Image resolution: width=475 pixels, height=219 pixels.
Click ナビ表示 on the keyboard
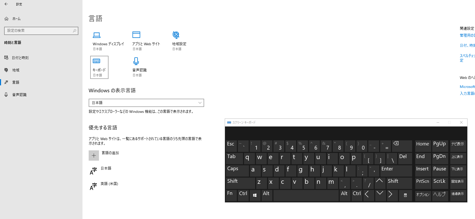pos(458,146)
